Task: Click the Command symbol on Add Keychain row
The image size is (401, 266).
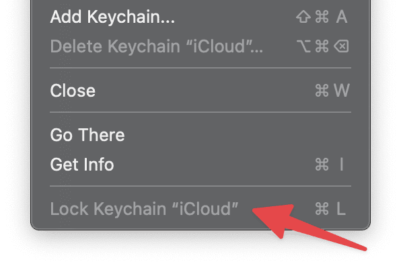Action: click(322, 17)
